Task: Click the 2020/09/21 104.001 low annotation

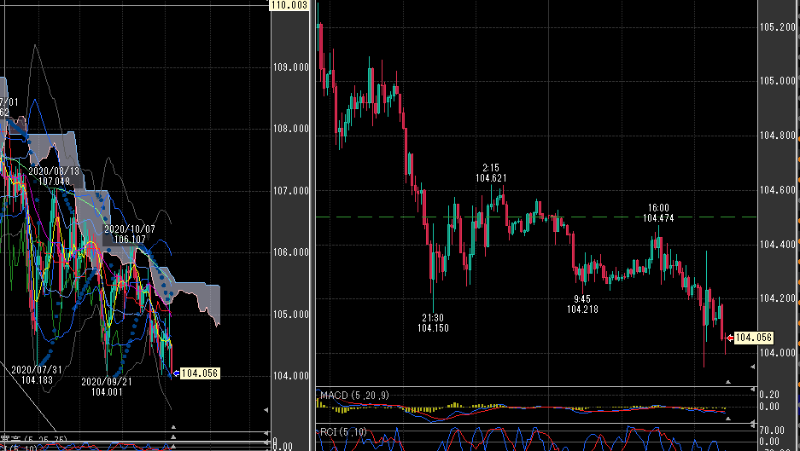Action: pyautogui.click(x=107, y=387)
